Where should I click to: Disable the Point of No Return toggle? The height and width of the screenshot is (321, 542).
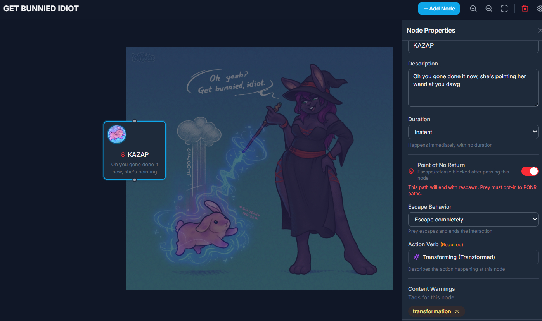tap(530, 171)
